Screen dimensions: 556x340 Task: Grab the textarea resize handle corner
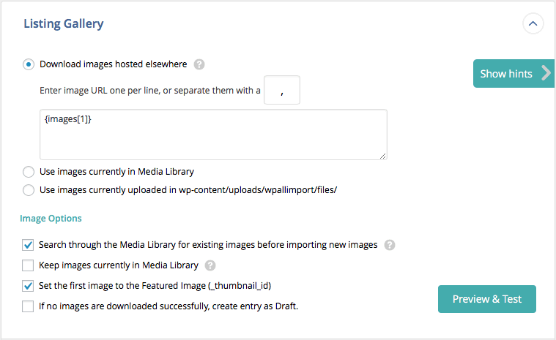tap(382, 156)
